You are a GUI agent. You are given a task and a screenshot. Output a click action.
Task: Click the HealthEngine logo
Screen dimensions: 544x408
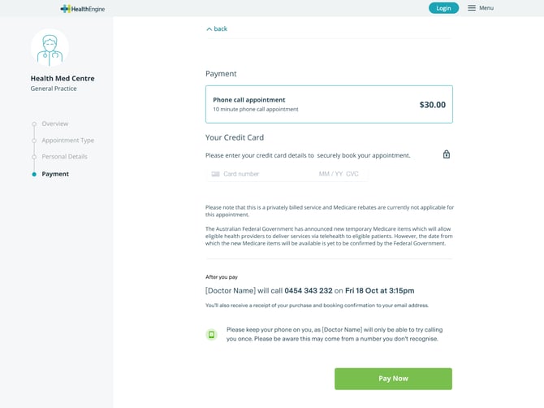82,8
